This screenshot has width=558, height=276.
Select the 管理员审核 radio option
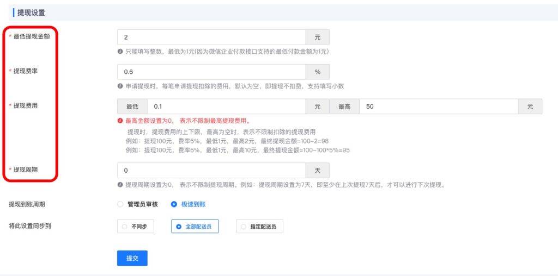click(x=120, y=204)
